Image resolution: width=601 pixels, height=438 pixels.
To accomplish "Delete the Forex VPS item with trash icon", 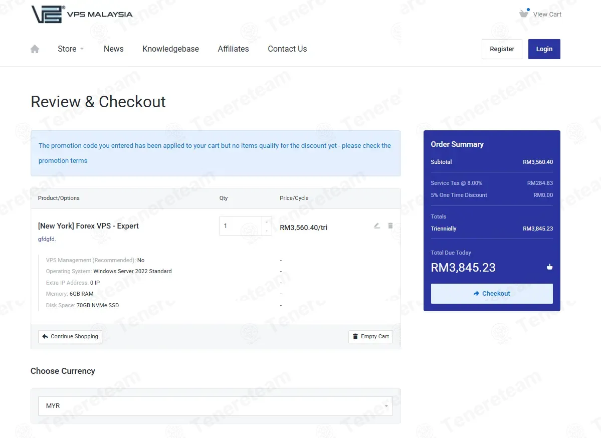I will [390, 226].
